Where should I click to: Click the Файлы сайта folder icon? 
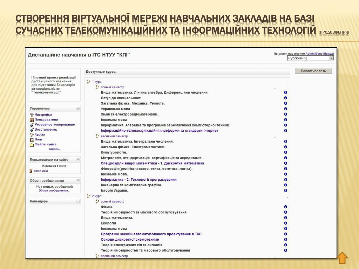coord(32,145)
